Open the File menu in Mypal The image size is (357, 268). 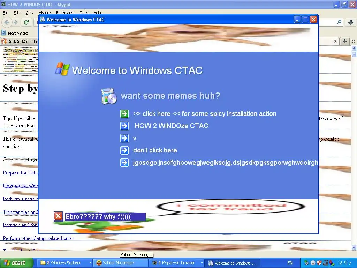(x=5, y=13)
